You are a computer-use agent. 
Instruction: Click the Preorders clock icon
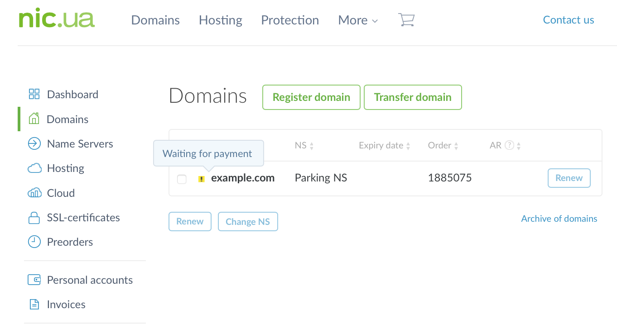coord(34,242)
